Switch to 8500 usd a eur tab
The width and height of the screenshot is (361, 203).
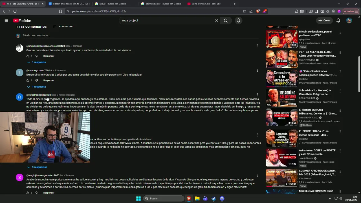(x=161, y=4)
